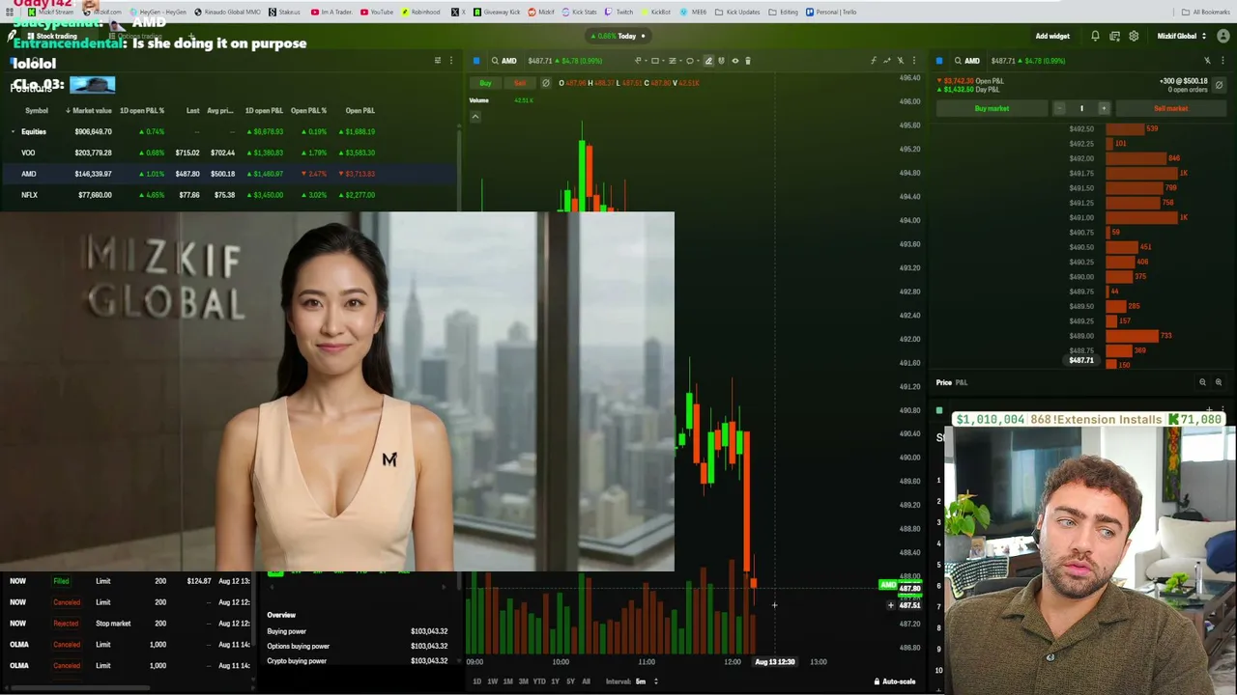Open the order ladder widget three-dot menu

point(1221,61)
